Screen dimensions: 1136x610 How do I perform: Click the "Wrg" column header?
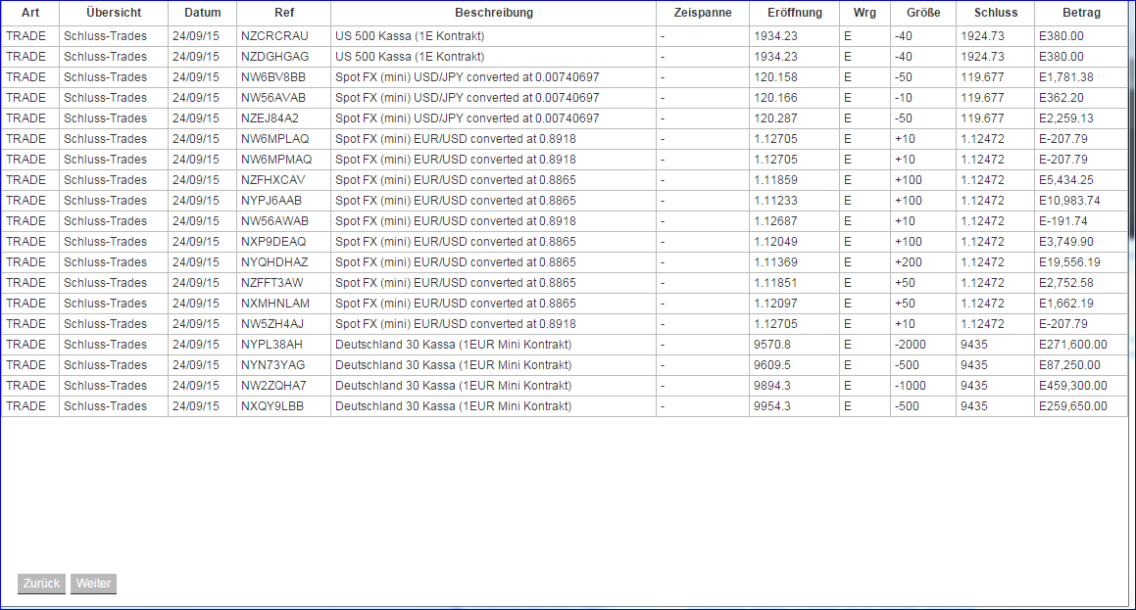click(864, 13)
